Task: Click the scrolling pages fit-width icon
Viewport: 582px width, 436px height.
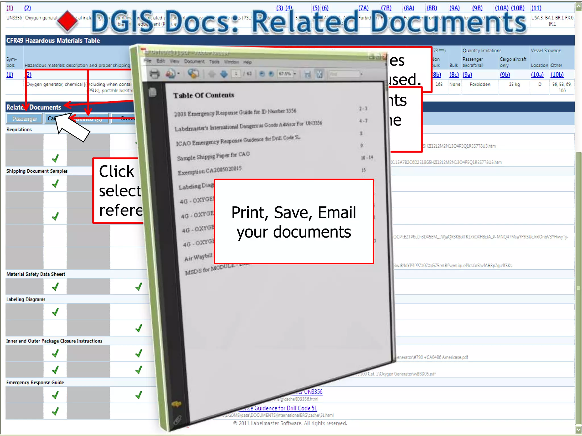Action: [x=307, y=74]
